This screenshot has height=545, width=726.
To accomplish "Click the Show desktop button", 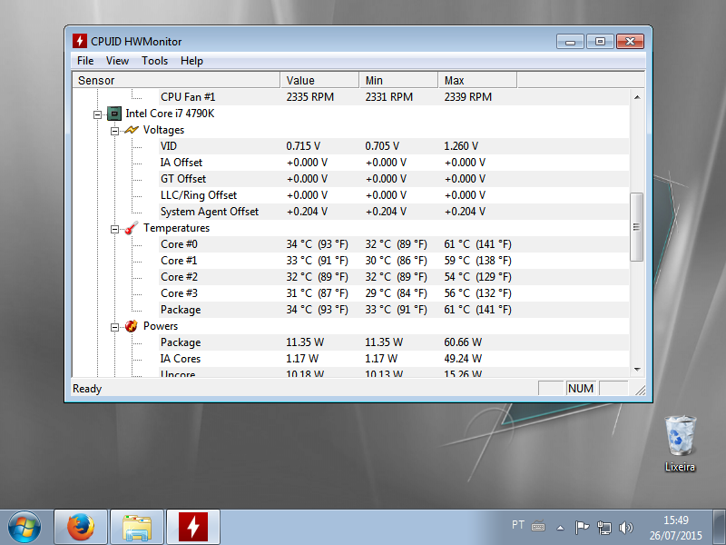I will tap(719, 527).
